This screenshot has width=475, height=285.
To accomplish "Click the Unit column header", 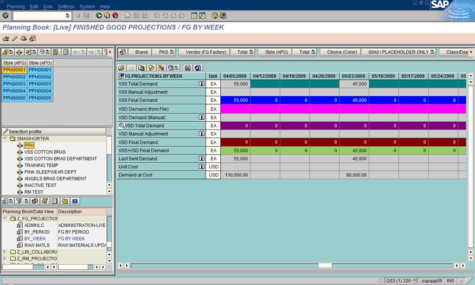I will pos(213,76).
